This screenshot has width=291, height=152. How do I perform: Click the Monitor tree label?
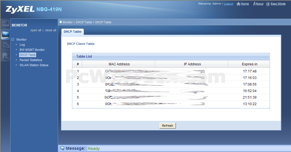(22, 39)
